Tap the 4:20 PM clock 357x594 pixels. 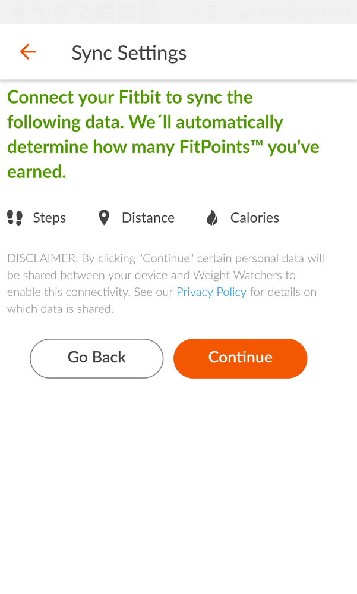click(x=324, y=13)
